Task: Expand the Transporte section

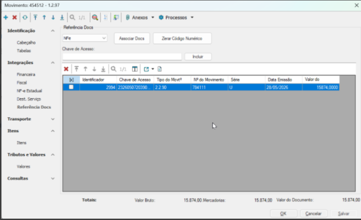Action: point(53,119)
